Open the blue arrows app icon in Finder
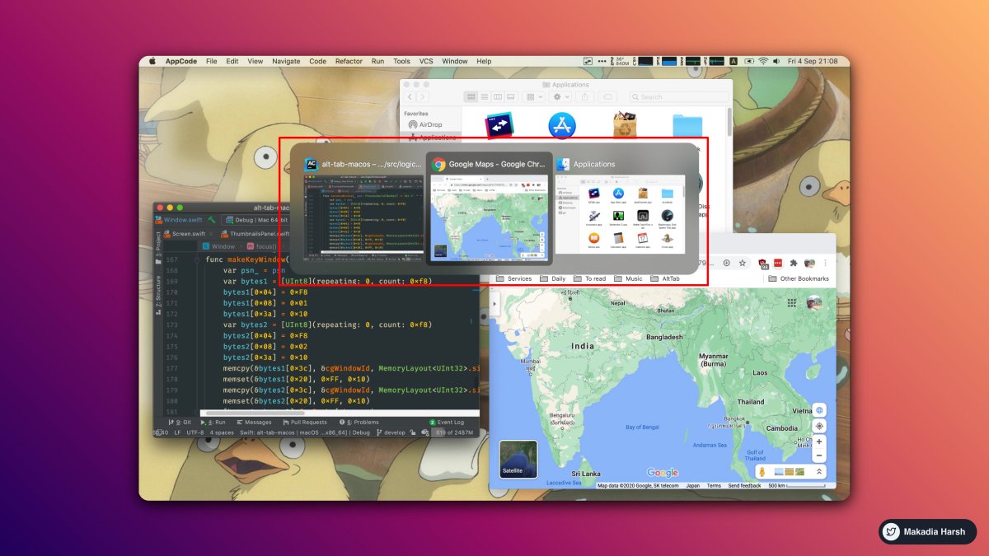Viewport: 989px width, 556px height. pos(499,126)
